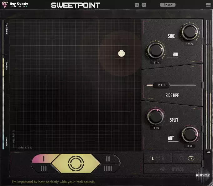Click the Ear Candy Technologies logo
The image size is (213, 186).
(x=15, y=5)
